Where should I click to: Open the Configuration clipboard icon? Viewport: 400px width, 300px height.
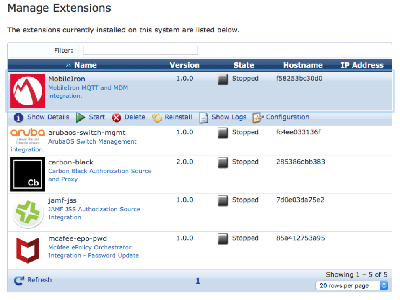(258, 118)
